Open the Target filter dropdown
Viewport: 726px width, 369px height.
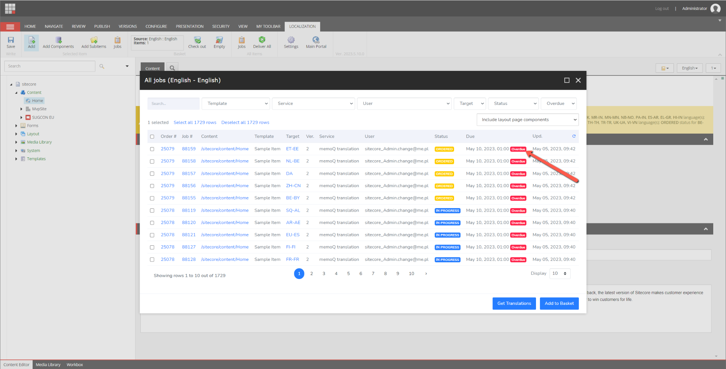(x=470, y=104)
